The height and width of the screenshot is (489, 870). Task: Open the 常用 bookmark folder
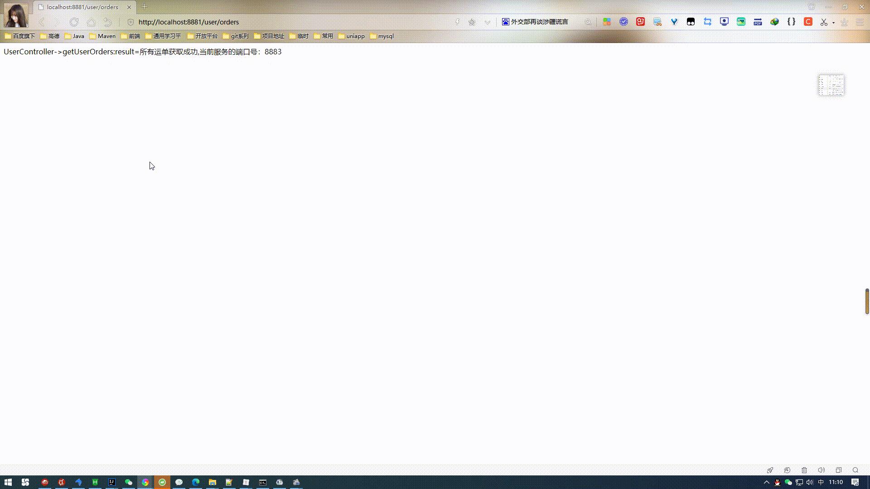(x=324, y=36)
